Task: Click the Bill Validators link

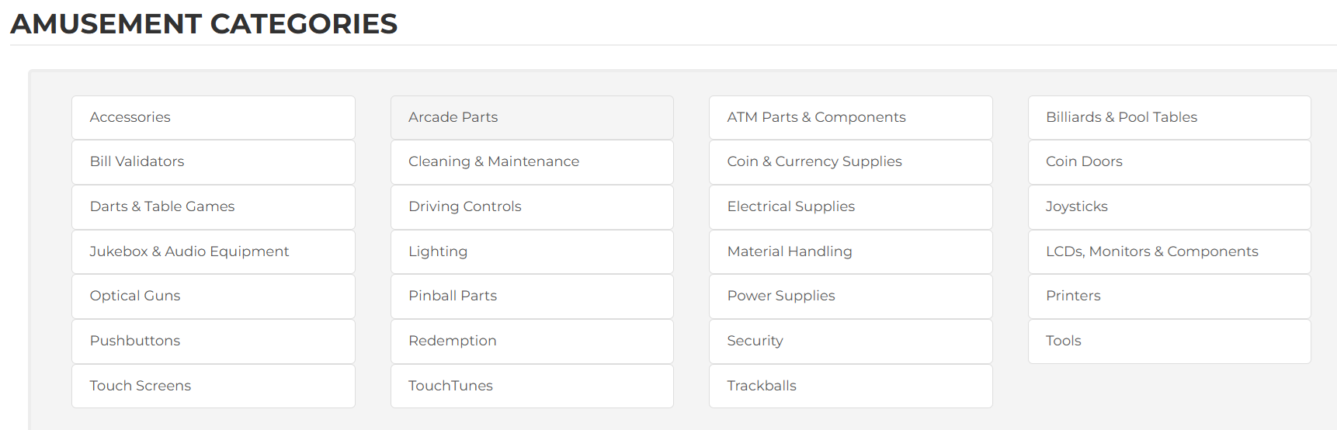Action: [x=214, y=162]
